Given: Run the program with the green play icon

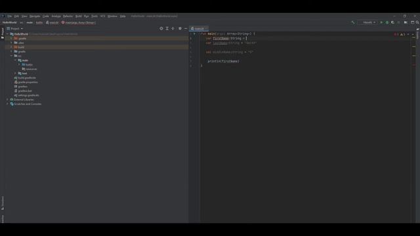Looking at the screenshot, I should click(x=381, y=22).
